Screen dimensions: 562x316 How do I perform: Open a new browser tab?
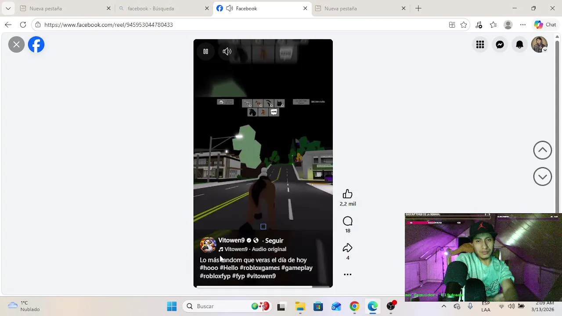[418, 8]
